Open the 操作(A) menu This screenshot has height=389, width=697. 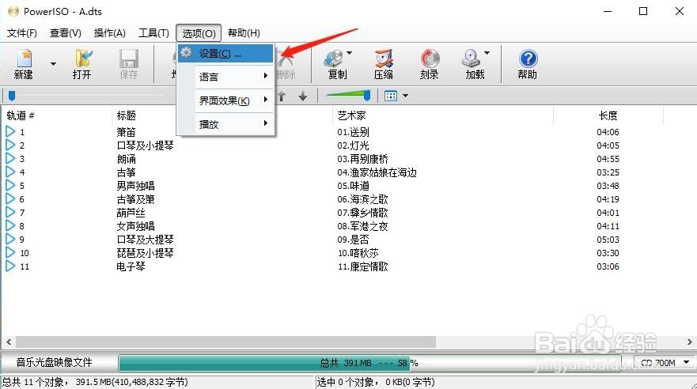coord(110,33)
